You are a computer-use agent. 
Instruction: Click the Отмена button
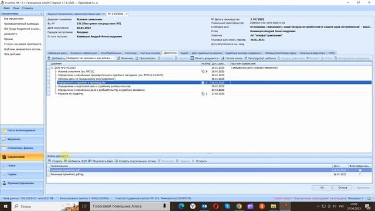[x=342, y=188]
